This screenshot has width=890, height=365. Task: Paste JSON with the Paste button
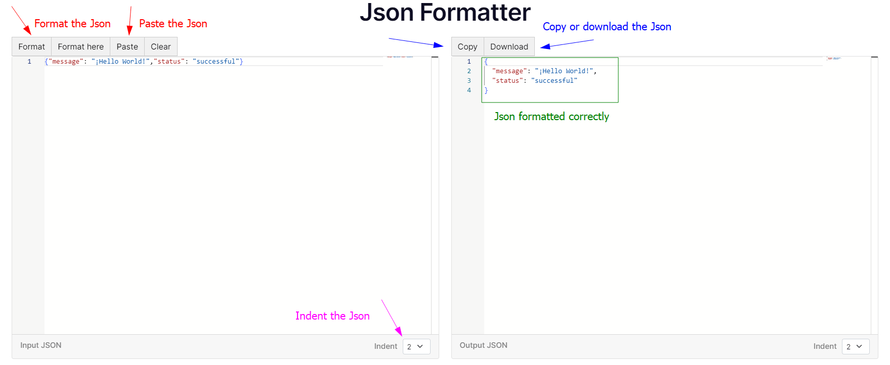coord(127,46)
